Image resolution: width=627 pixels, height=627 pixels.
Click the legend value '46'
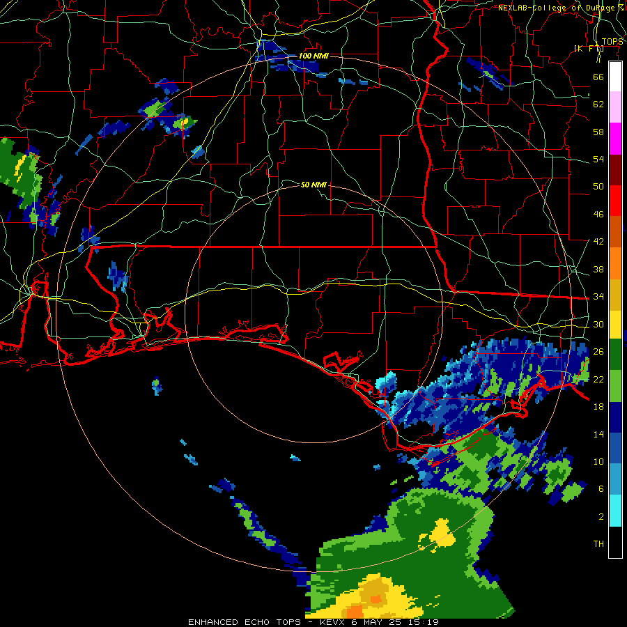pyautogui.click(x=598, y=215)
